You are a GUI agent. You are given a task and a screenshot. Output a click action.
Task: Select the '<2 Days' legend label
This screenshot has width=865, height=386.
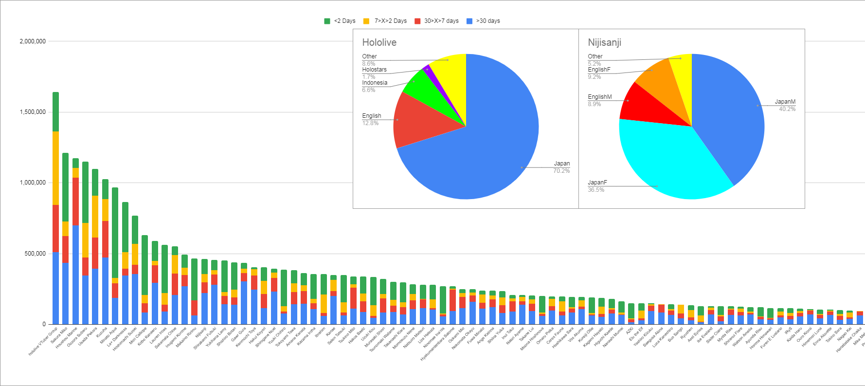point(345,21)
